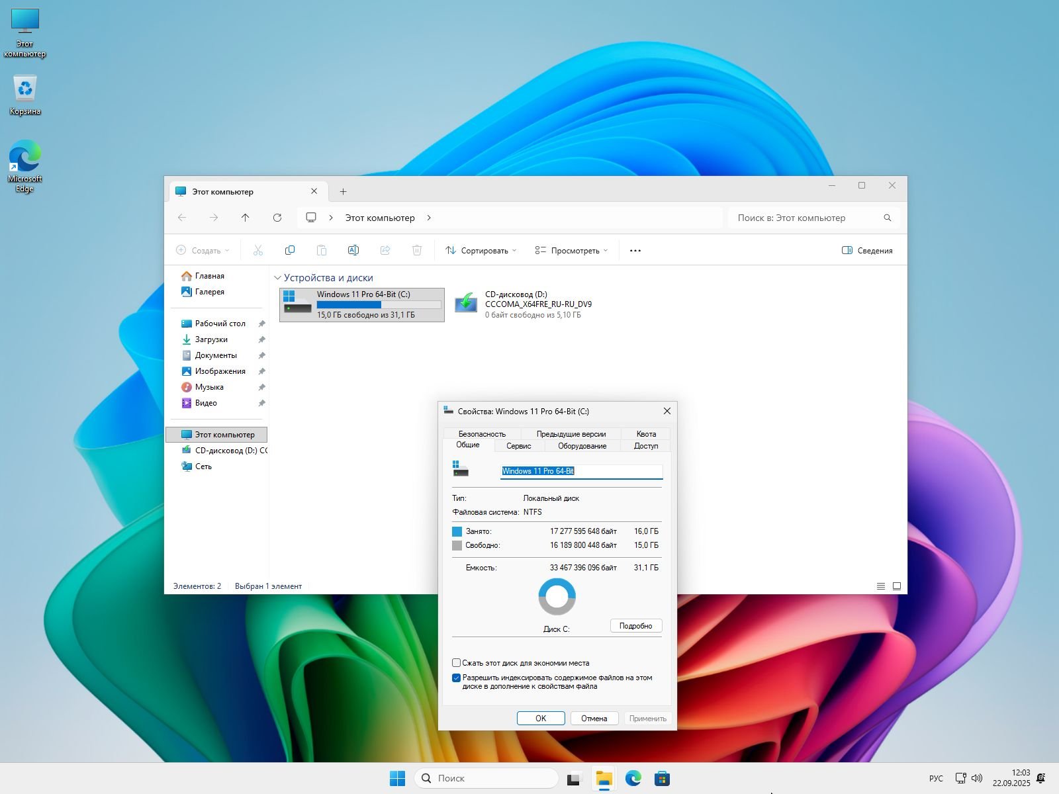1059x794 pixels.
Task: Click the Details button for Disk C
Action: [635, 626]
